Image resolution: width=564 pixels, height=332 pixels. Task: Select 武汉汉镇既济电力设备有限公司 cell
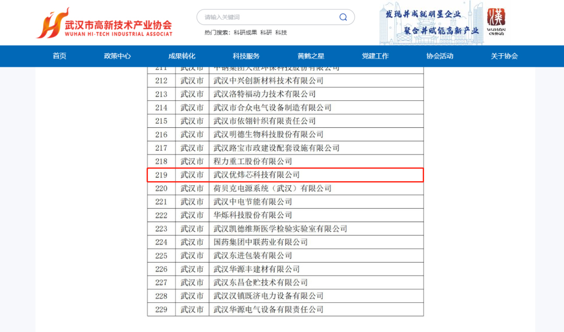tap(316, 296)
